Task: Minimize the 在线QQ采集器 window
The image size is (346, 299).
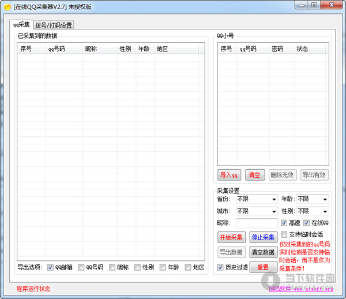Action: point(302,5)
